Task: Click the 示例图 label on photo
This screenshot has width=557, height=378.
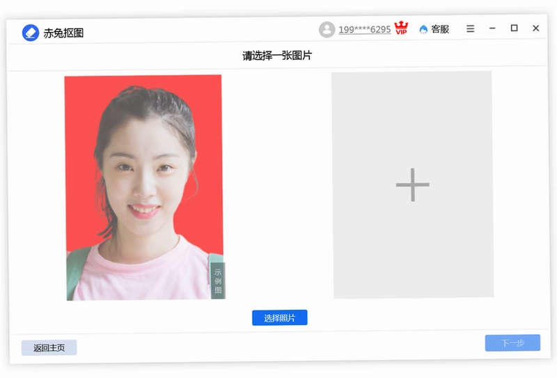Action: (x=218, y=281)
